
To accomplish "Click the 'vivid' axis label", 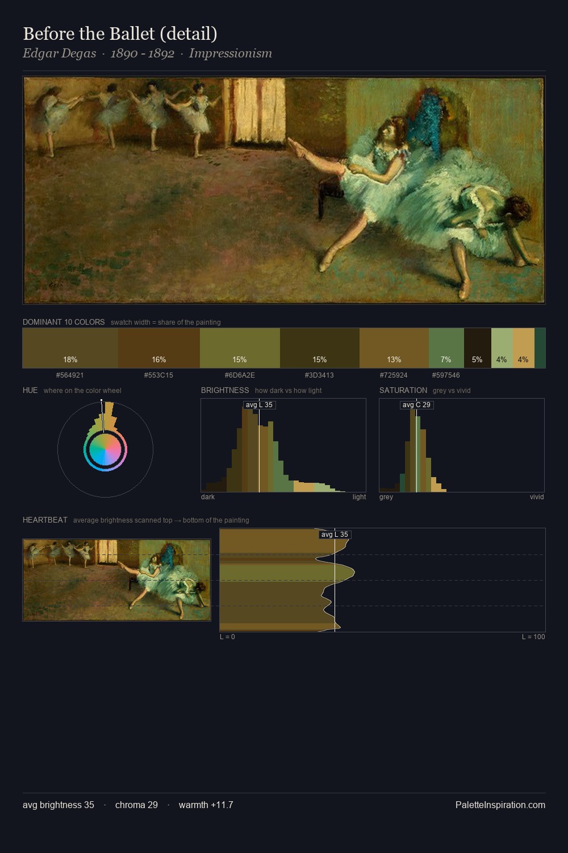I will tap(537, 497).
